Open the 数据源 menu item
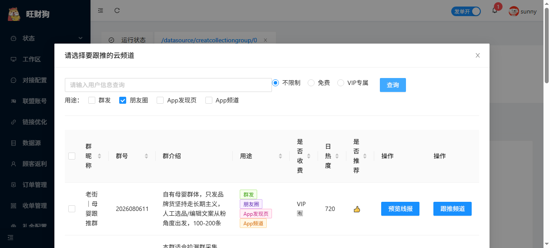Screen dimensions: 550x248 [x=45, y=143]
